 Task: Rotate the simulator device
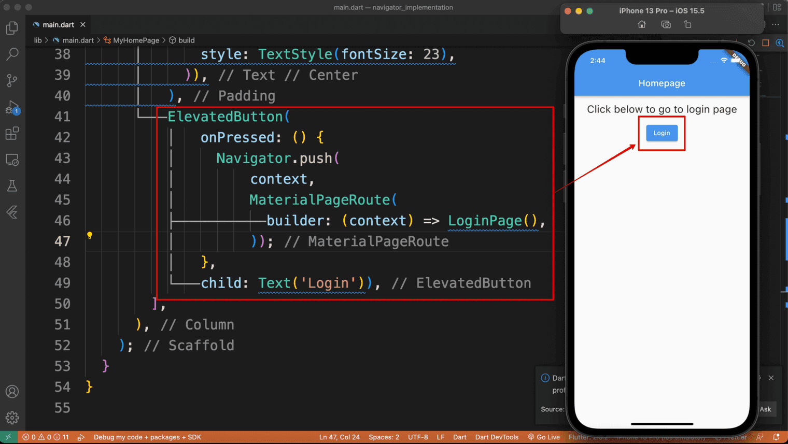tap(688, 24)
